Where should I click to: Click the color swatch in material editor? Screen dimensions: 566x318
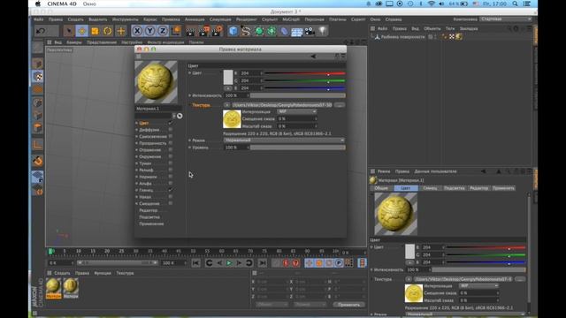click(x=228, y=77)
